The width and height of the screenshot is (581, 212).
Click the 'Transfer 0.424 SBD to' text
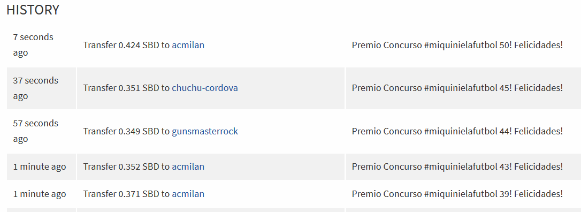126,45
